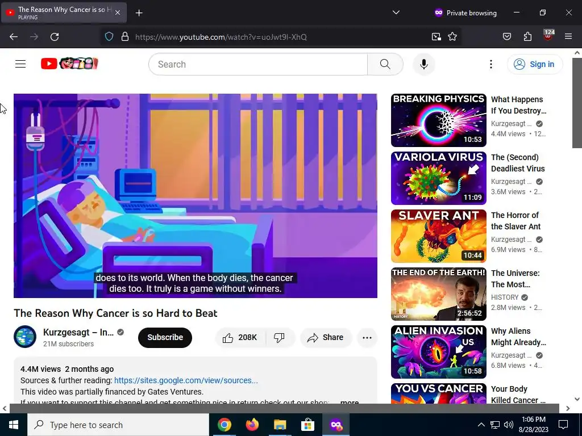Open tracking protection shield icon
Image resolution: width=582 pixels, height=436 pixels.
coord(109,37)
